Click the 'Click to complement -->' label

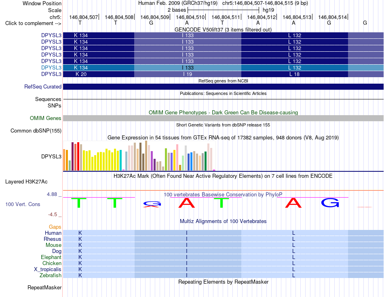33,23
